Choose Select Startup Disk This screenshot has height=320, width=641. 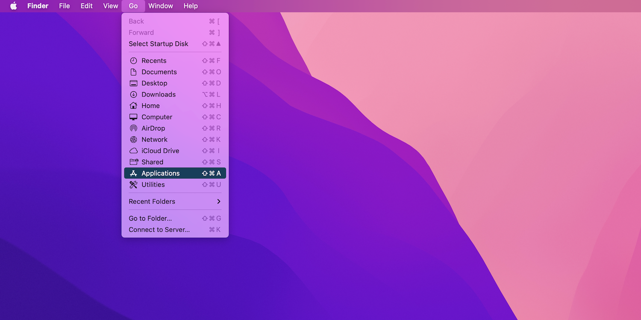(x=159, y=44)
